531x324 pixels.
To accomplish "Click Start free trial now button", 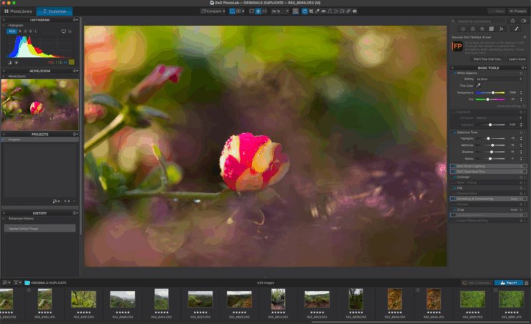I will pos(487,59).
